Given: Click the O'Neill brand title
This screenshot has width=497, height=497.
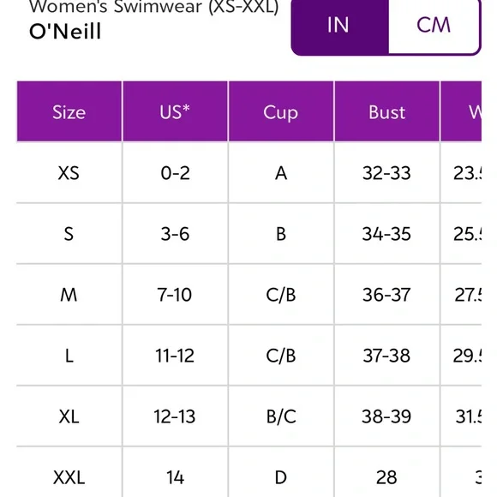Looking at the screenshot, I should [65, 32].
